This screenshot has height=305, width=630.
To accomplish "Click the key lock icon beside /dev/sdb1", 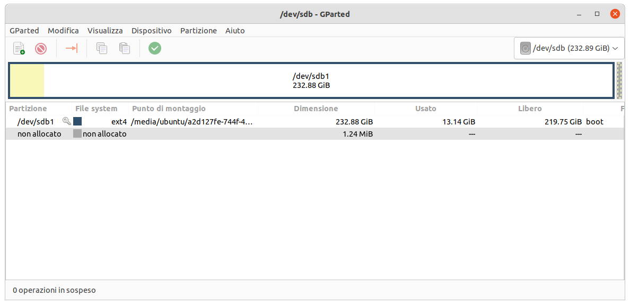I will (x=67, y=121).
